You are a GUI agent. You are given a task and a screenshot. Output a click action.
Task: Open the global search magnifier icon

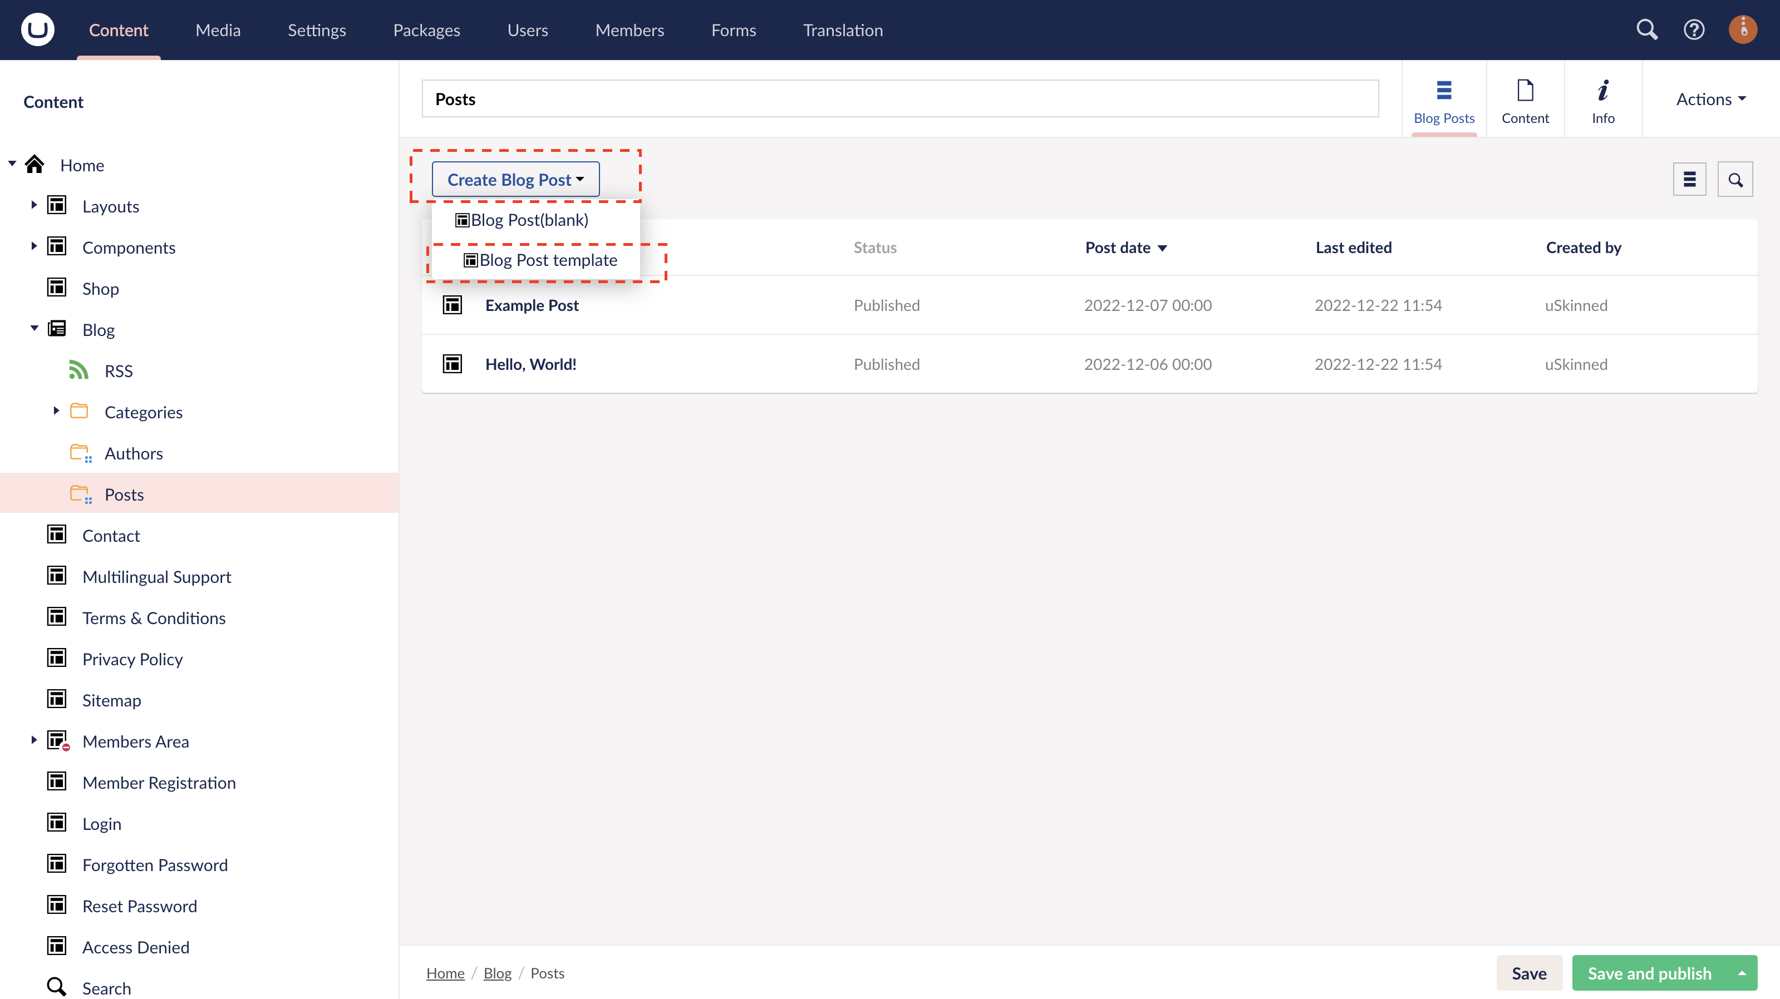pos(1646,29)
